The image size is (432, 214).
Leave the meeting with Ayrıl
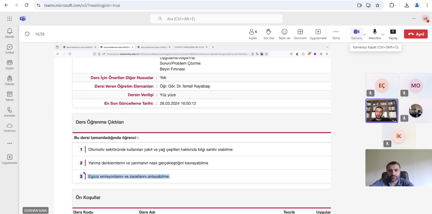click(x=416, y=34)
